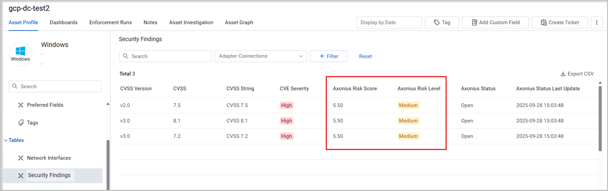Click the Tag button
Screen dimensions: 608x191
[442, 22]
